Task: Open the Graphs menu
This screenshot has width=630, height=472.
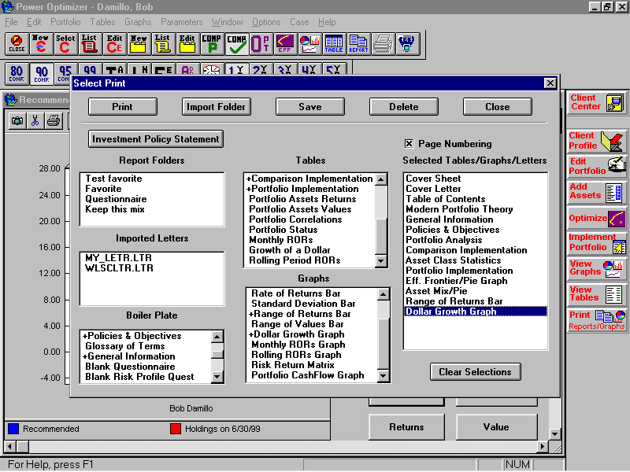Action: [138, 22]
